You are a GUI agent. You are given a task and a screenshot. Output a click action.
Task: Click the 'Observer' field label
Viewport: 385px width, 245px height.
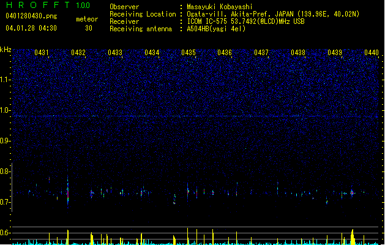point(124,7)
